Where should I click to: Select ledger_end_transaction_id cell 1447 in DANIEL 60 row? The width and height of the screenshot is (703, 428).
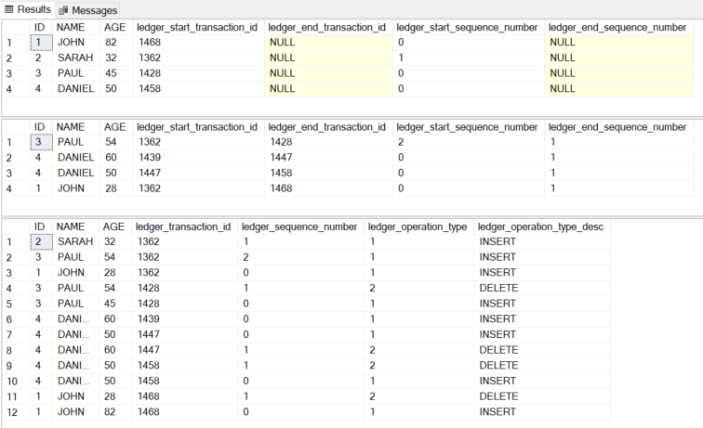(x=328, y=158)
